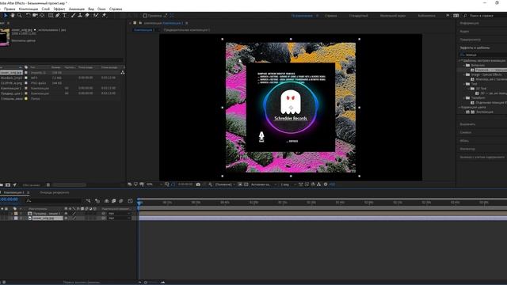Collapse the Behaviors folder in effects tree
Viewport: 507px width, 285px height.
(464, 65)
